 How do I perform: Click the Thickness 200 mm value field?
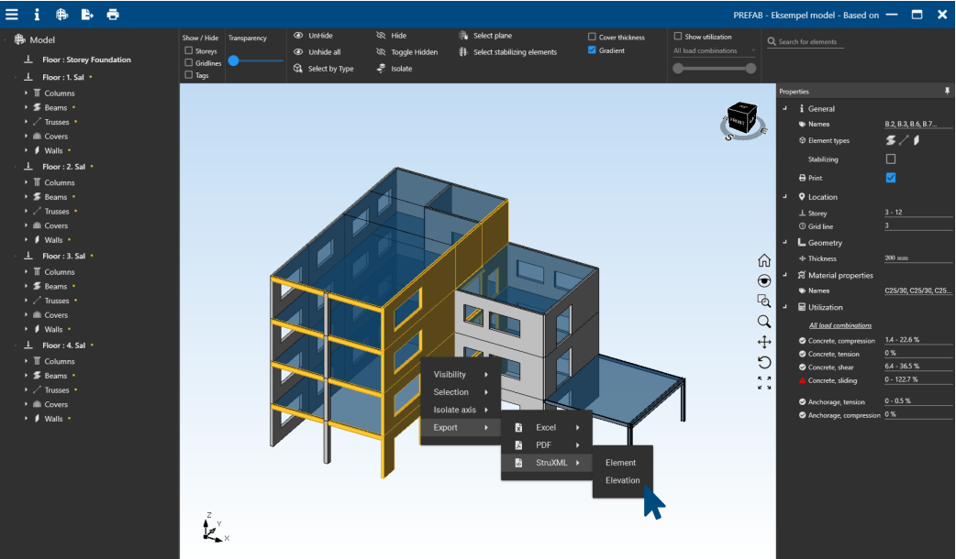pos(917,258)
